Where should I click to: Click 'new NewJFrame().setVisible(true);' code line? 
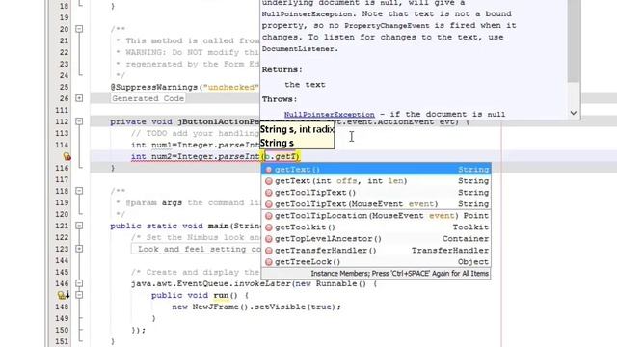pos(256,307)
